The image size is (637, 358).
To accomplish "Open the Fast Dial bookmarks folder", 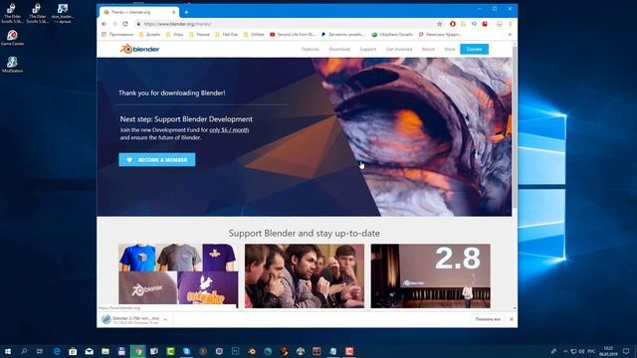I will tap(227, 35).
